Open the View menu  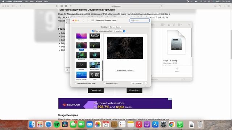pyautogui.click(x=32, y=1)
